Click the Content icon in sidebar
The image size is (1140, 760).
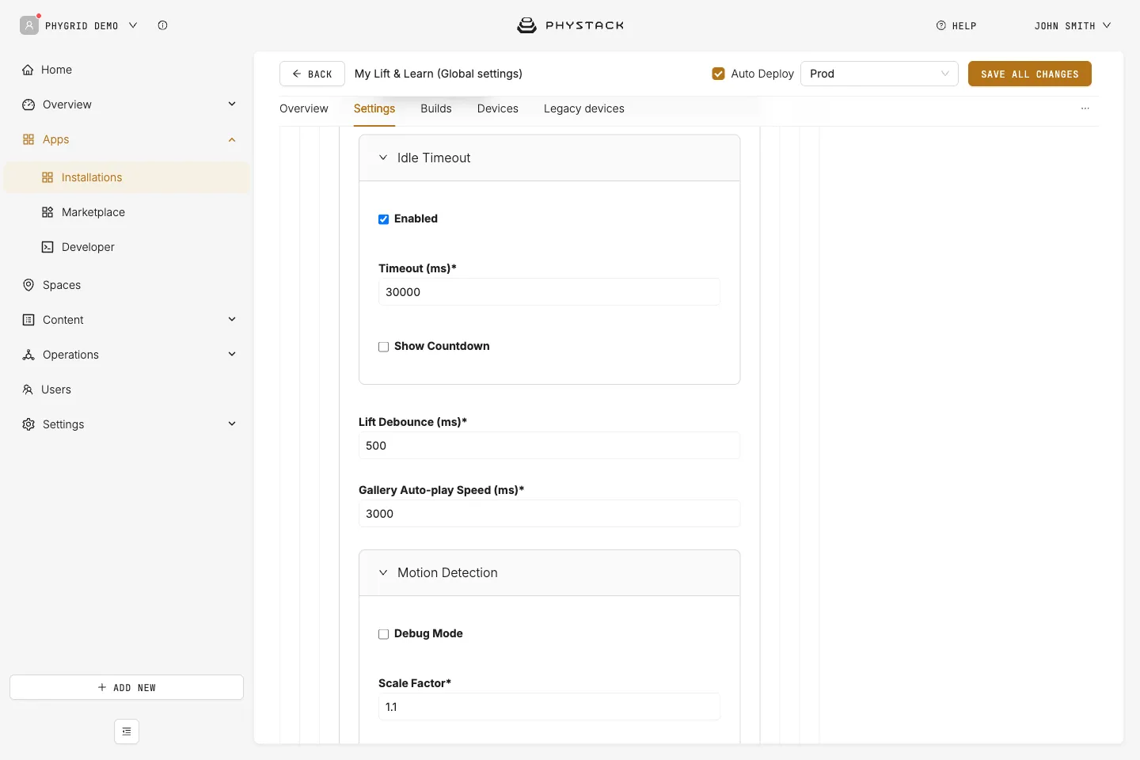[x=28, y=320]
